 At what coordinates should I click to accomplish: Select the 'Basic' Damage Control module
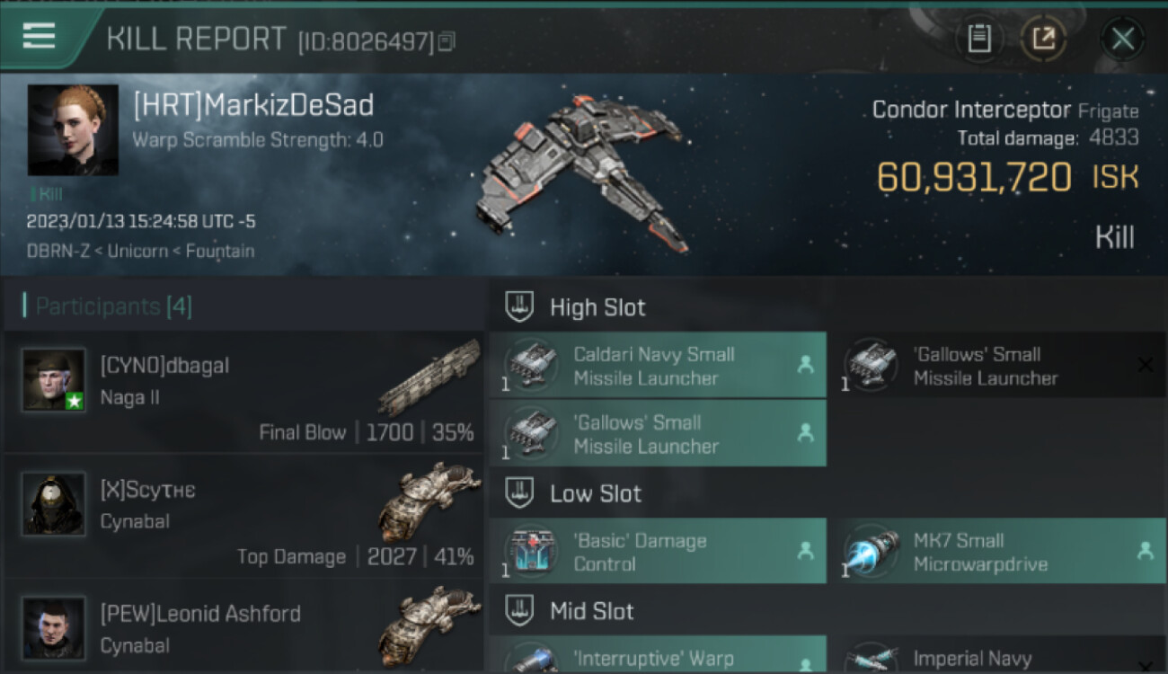[658, 552]
